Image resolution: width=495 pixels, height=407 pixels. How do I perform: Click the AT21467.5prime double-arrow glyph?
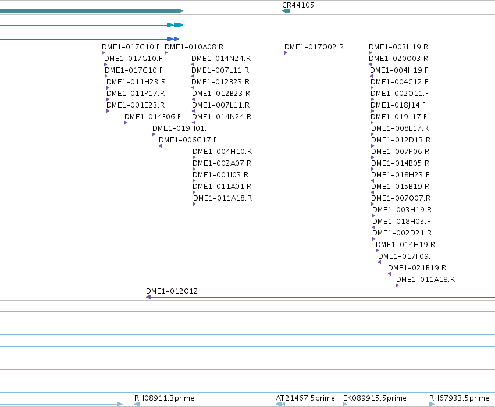coord(280,404)
